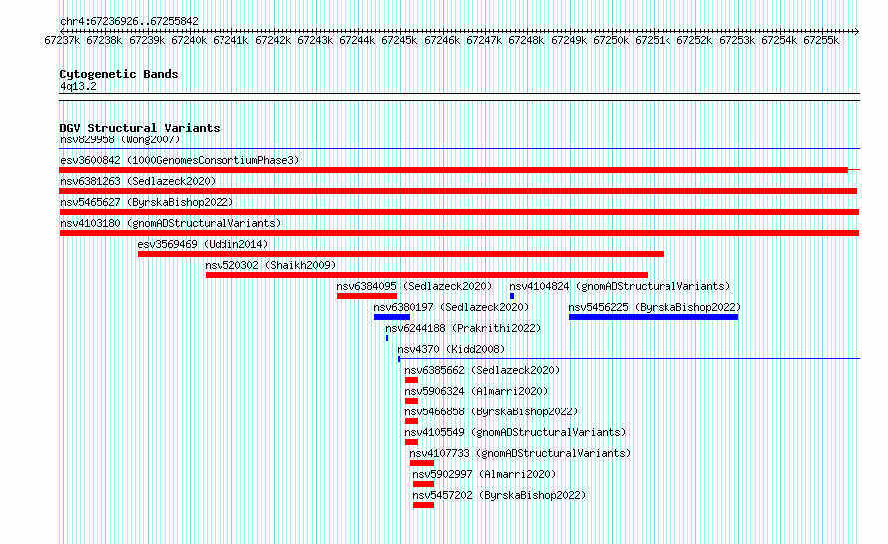
Task: Select the black 4q13.2 band bar
Action: [459, 97]
